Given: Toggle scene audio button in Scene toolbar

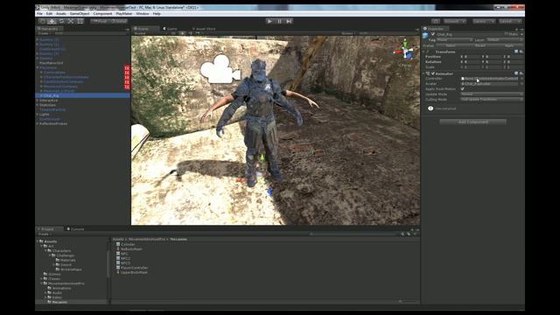Looking at the screenshot, I should 190,33.
